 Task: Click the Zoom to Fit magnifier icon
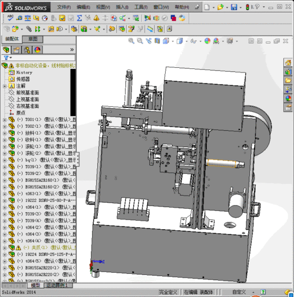click(x=131, y=41)
